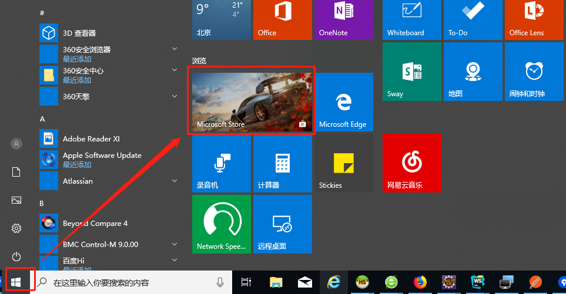Open the Microsoft Store tile

point(251,100)
